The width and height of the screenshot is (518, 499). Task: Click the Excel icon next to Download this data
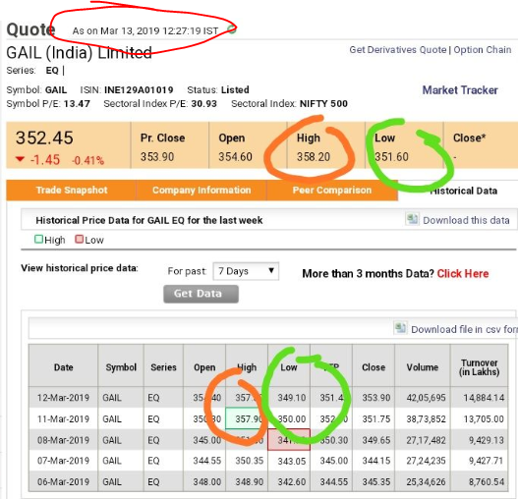pos(412,219)
